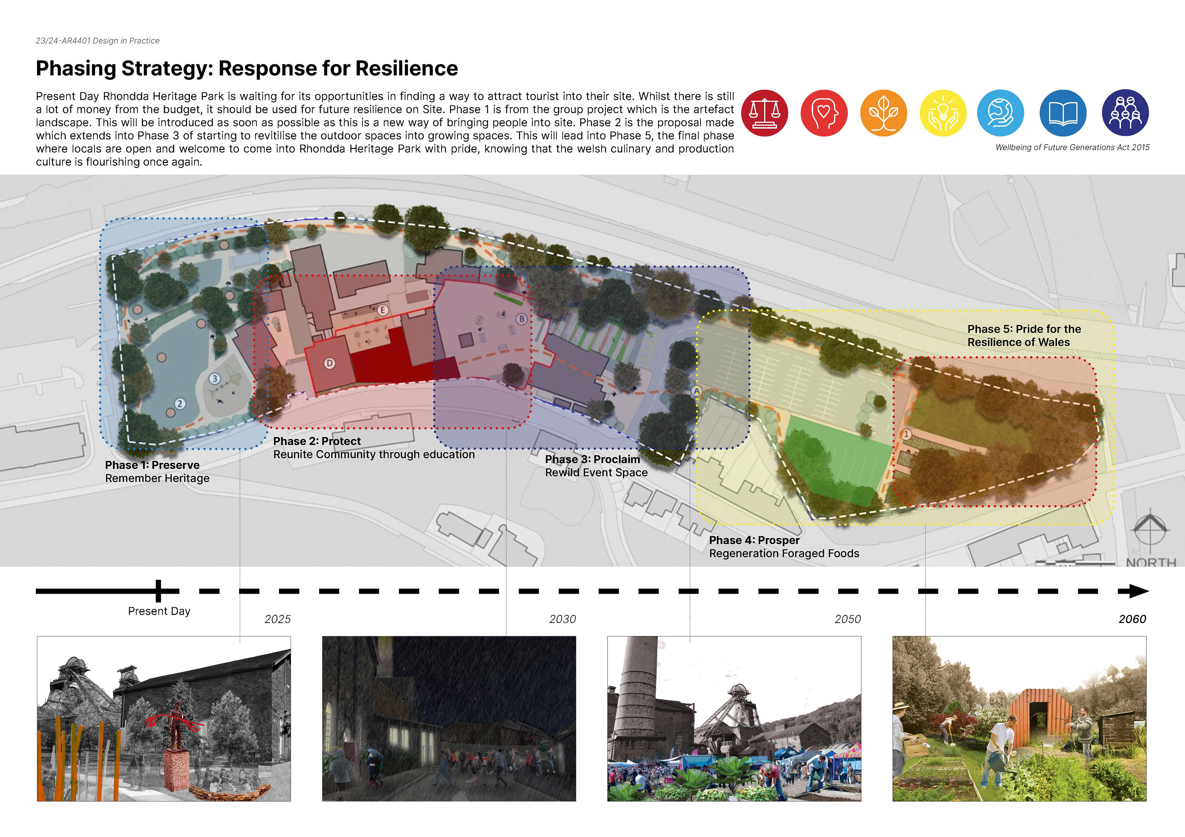
Task: Click the north compass arrow icon
Action: point(1150,529)
